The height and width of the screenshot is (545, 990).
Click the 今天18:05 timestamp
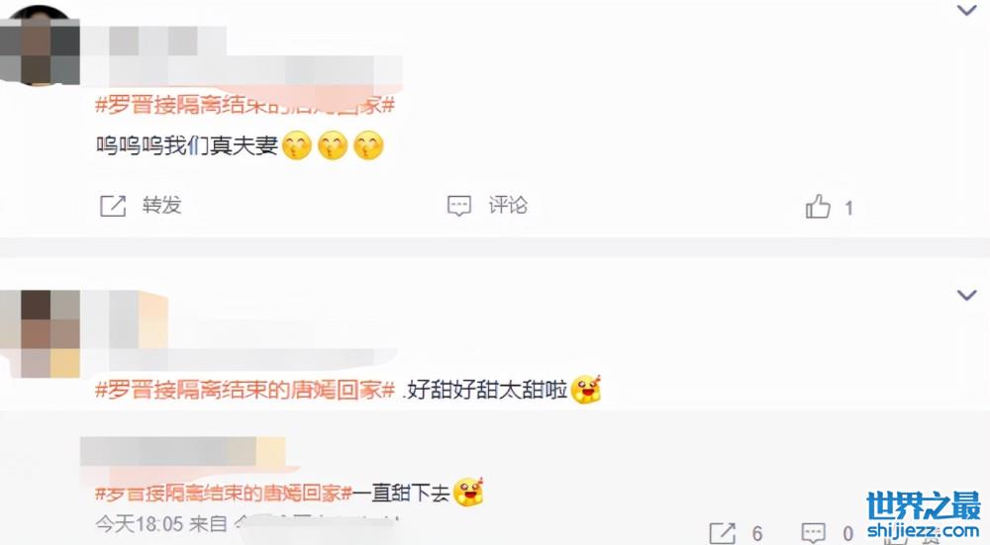pos(139,523)
